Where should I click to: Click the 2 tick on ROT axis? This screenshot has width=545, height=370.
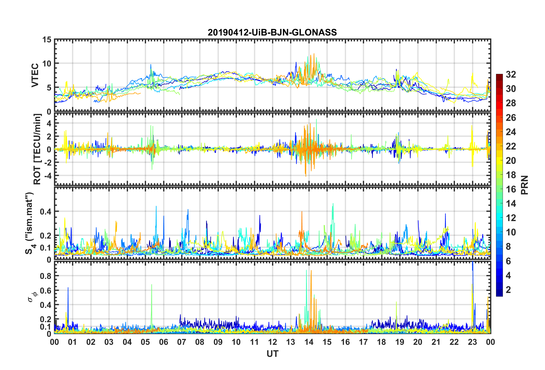tap(49, 136)
